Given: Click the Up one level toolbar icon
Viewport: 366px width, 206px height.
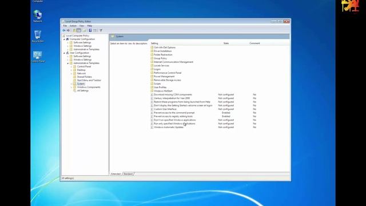Looking at the screenshot, I should coord(74,30).
